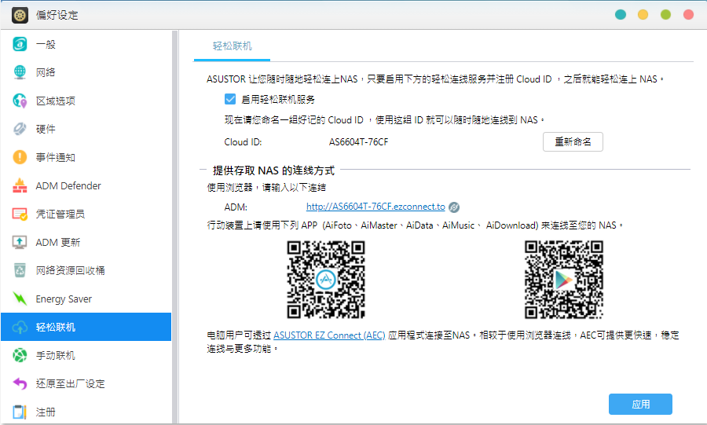
Task: Click the teal window control dot
Action: click(621, 14)
